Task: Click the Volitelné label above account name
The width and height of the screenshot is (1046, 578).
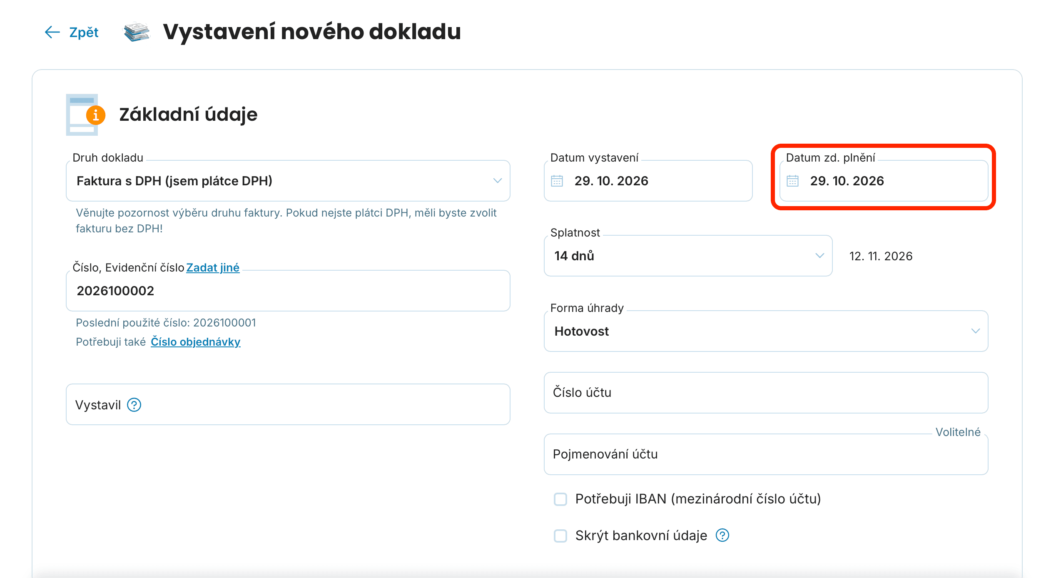Action: [x=958, y=432]
